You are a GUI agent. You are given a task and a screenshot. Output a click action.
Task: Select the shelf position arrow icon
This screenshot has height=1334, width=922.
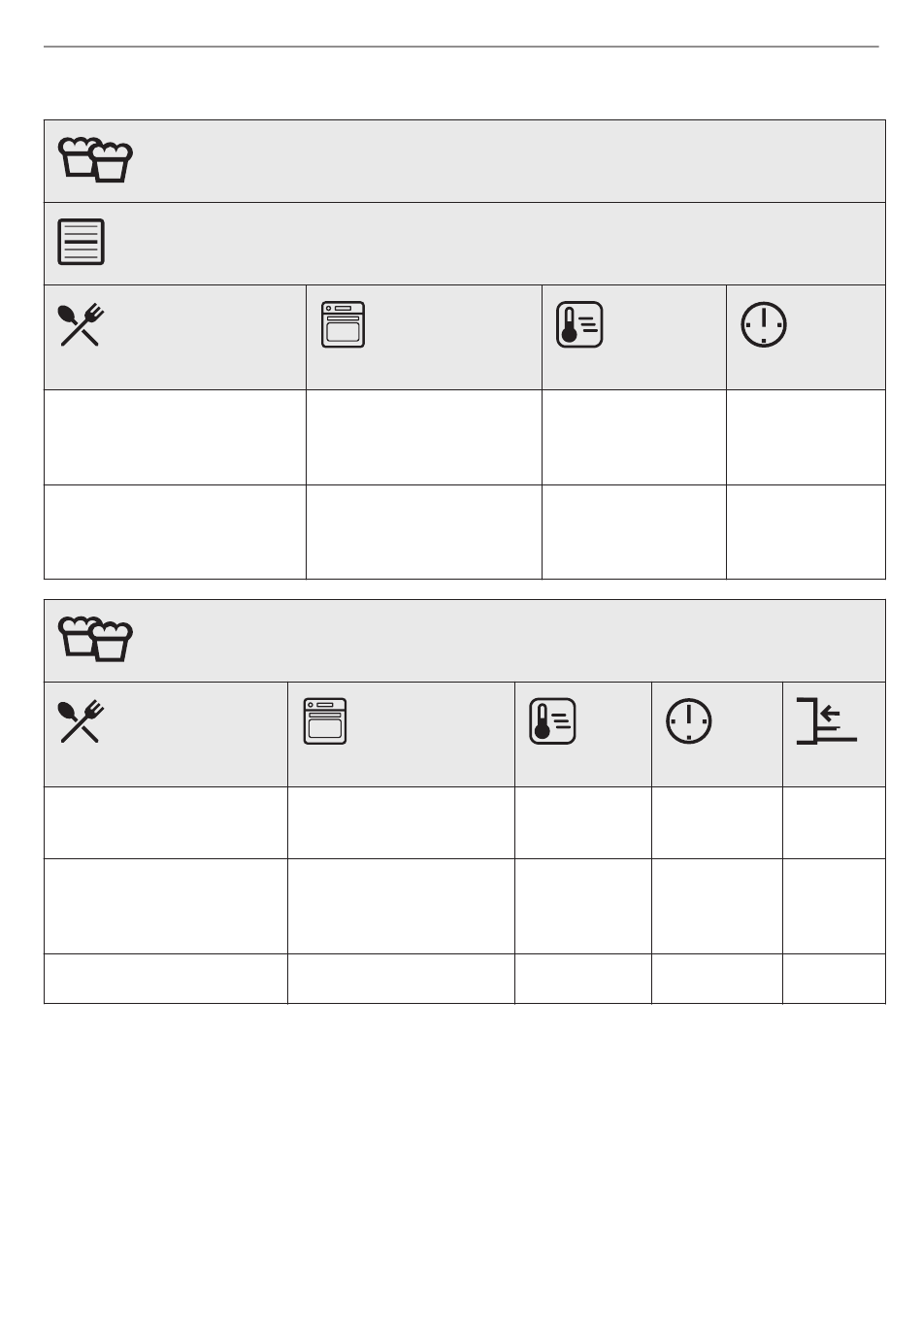coord(826,720)
